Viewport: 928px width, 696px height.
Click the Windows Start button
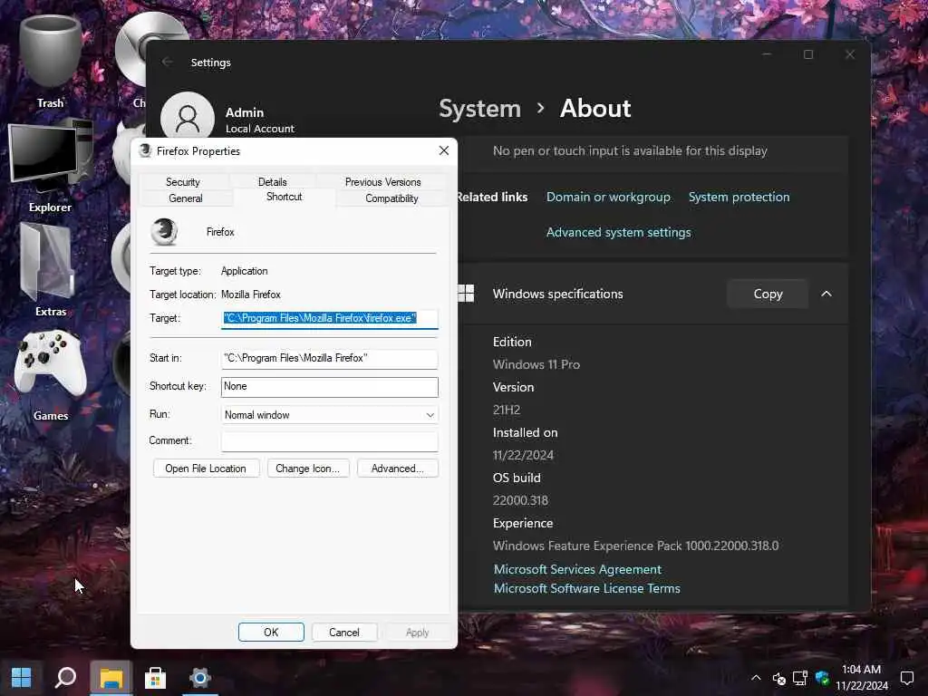click(x=22, y=678)
